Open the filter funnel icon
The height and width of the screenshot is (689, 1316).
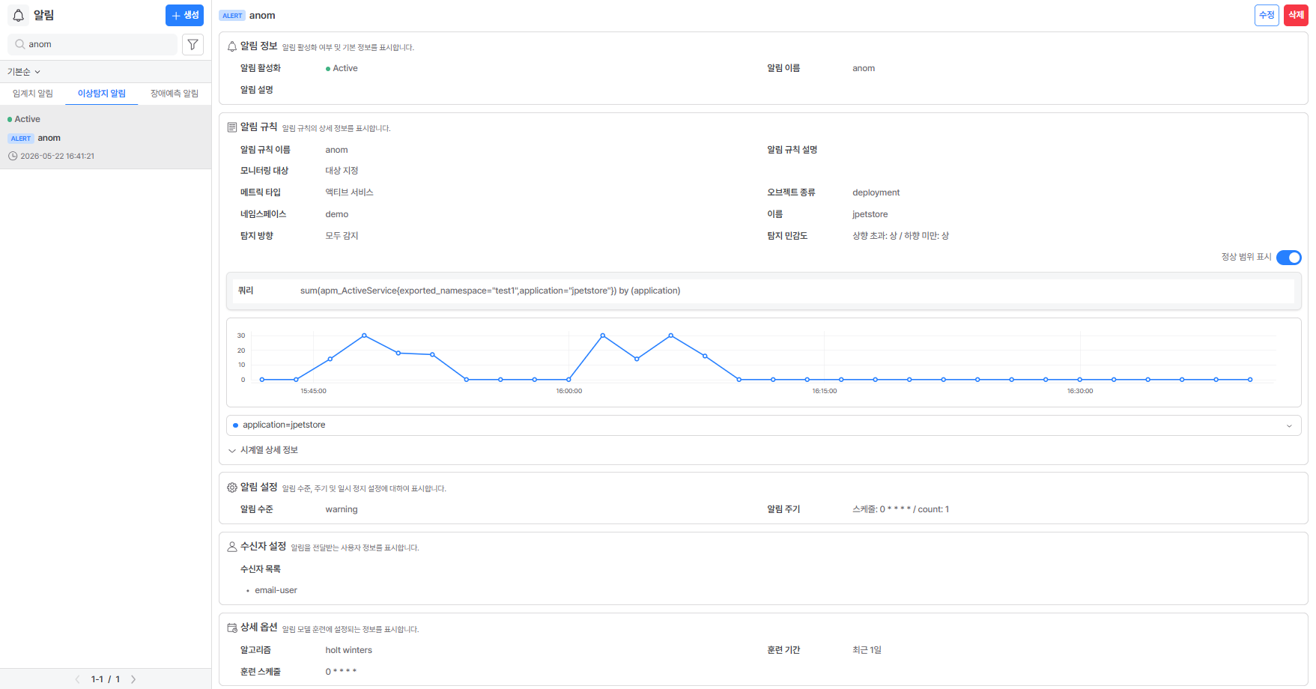pyautogui.click(x=192, y=44)
